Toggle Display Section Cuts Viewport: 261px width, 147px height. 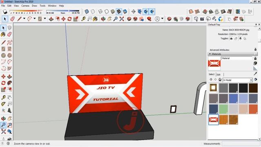(146, 11)
